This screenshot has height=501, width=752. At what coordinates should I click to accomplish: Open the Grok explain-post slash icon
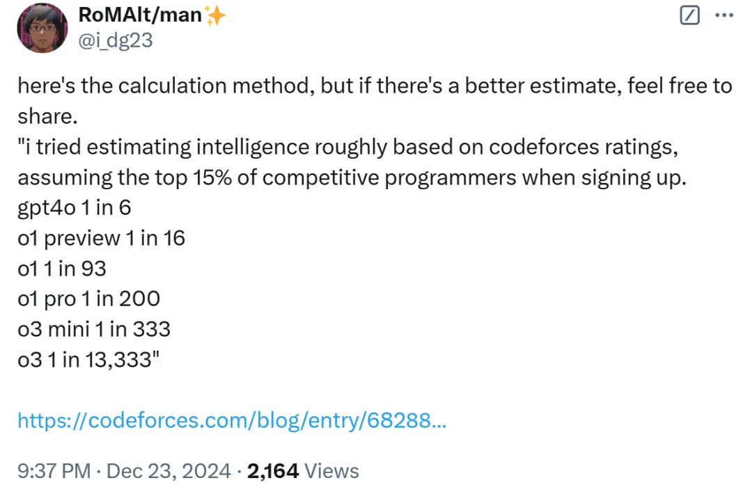tap(689, 15)
